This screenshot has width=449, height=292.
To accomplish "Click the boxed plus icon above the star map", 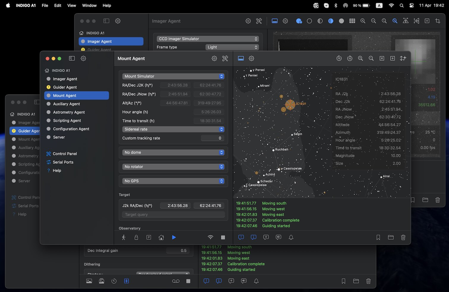I will point(393,59).
